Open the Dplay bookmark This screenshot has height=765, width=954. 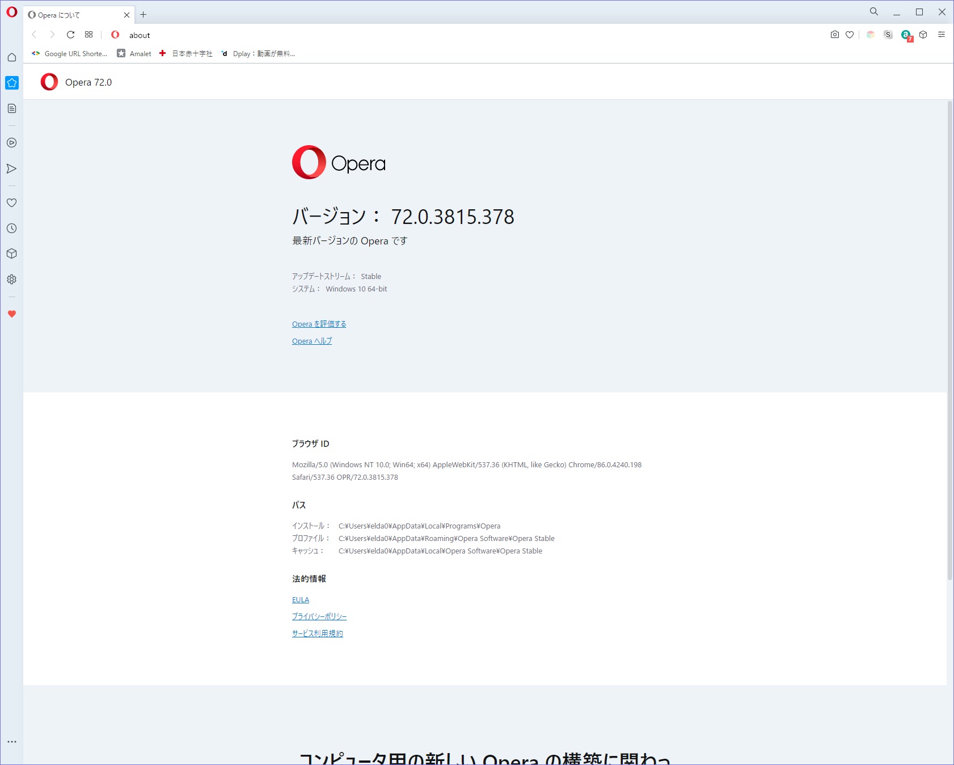(x=258, y=54)
